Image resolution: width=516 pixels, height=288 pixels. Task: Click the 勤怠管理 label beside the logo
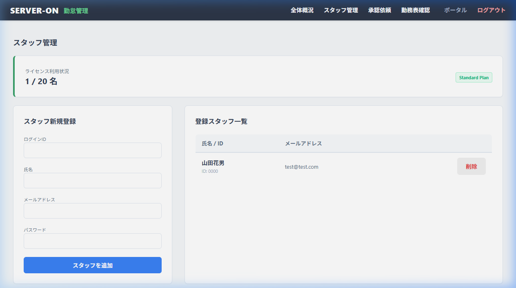tap(76, 11)
